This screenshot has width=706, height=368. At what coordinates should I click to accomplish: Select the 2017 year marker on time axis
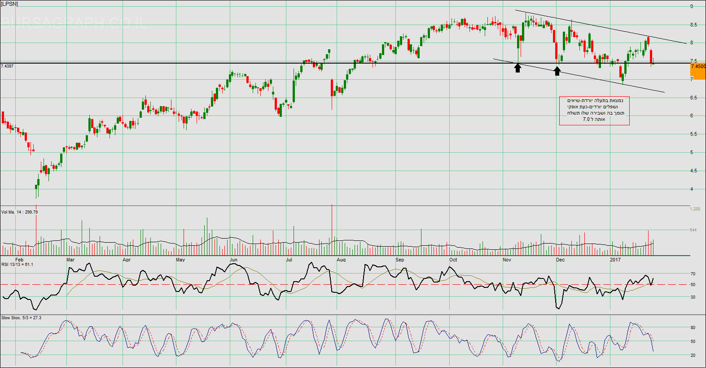coord(615,260)
